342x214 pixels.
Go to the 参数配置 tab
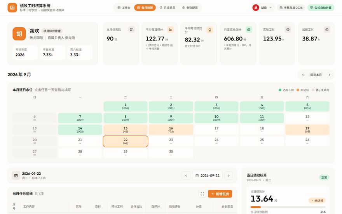190,8
